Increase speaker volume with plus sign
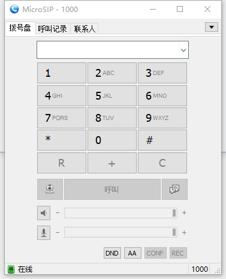The image size is (226, 279). [184, 213]
